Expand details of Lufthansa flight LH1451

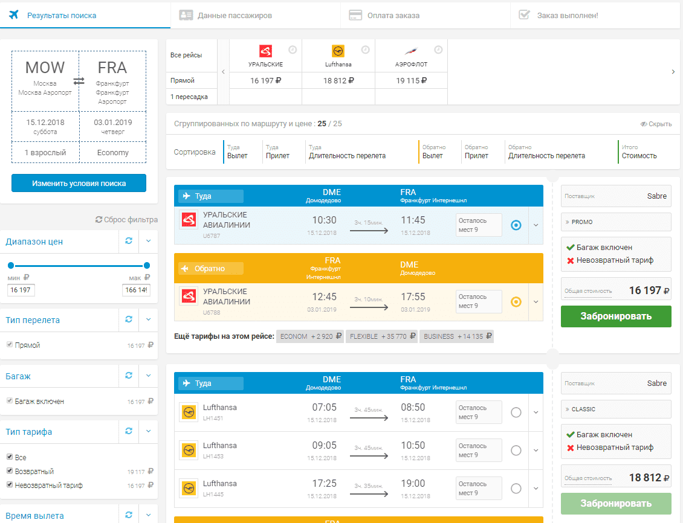pyautogui.click(x=536, y=412)
